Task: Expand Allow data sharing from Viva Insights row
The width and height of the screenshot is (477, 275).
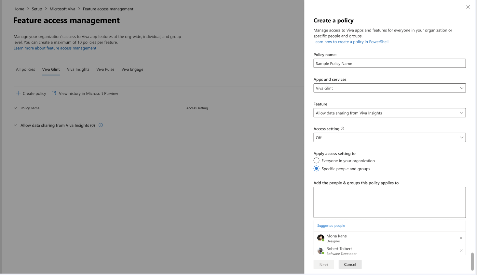Action: point(15,125)
